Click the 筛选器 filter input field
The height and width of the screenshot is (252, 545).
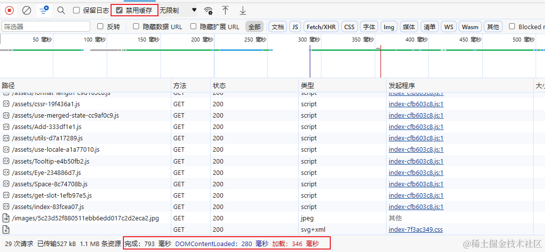[46, 27]
